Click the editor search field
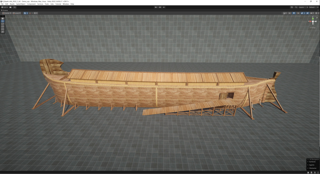320x174 pixels. pyautogui.click(x=296, y=7)
